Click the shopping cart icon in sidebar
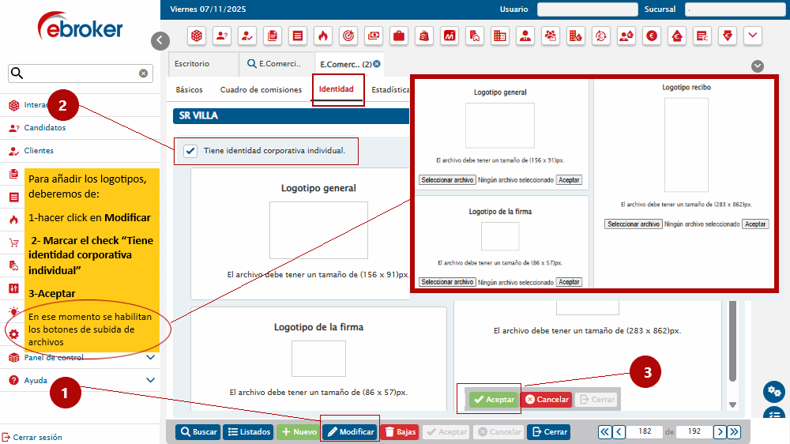The height and width of the screenshot is (444, 790). point(13,243)
